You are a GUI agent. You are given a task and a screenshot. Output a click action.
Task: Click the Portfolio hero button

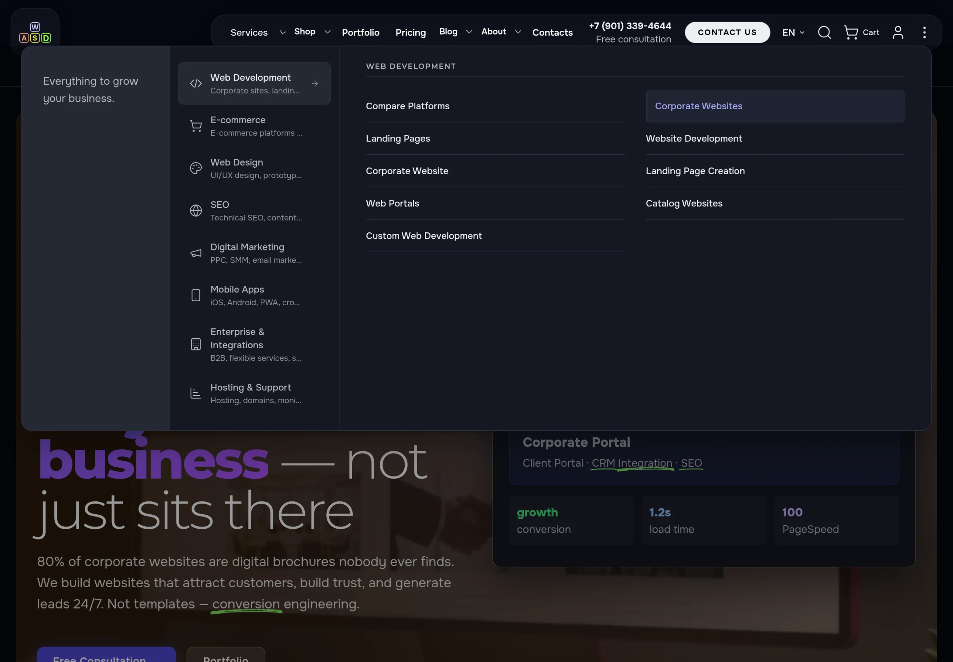coord(225,654)
